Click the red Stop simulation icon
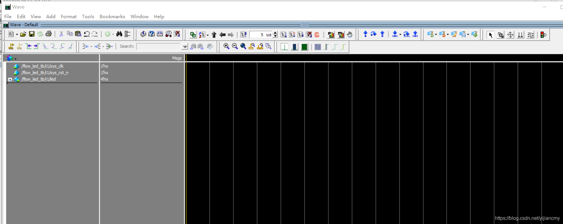563x224 pixels. point(317,35)
